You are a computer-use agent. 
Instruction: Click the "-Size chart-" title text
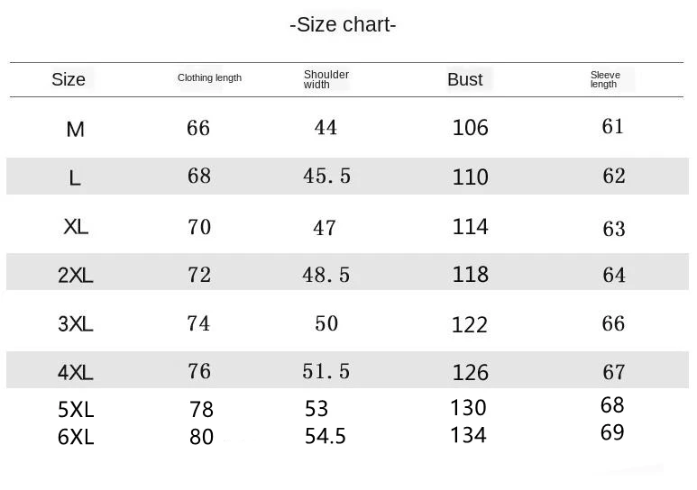tap(343, 24)
